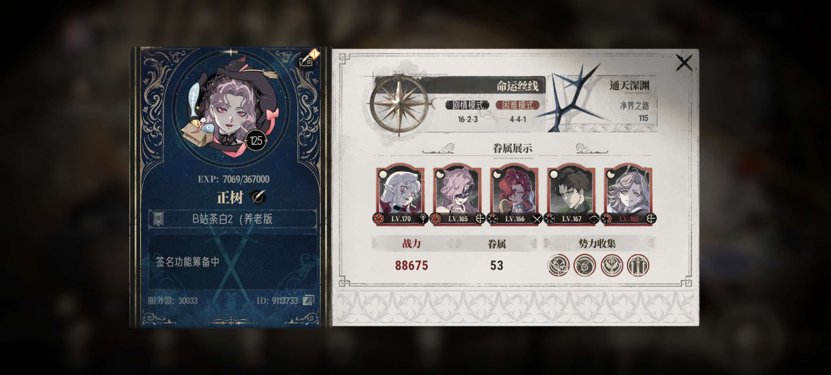Click the guild banner B站茶白2（养老版
The height and width of the screenshot is (375, 831).
[233, 219]
